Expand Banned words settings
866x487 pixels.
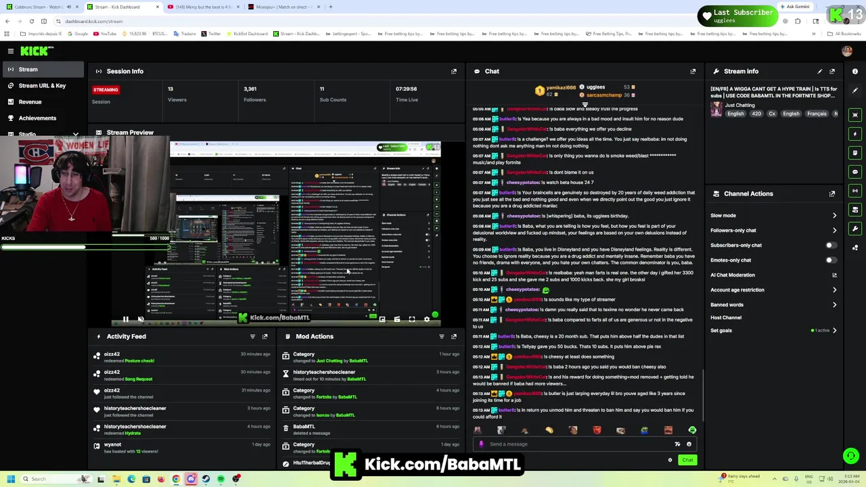tap(834, 305)
